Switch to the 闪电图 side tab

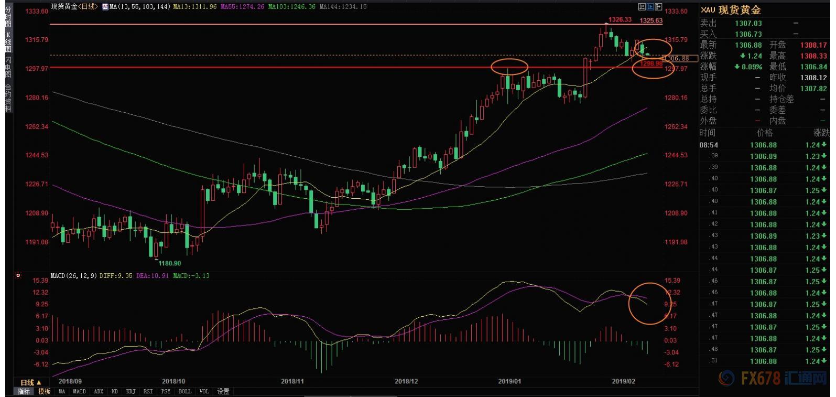tap(8, 67)
